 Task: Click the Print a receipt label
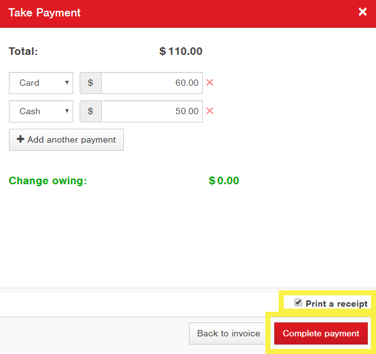click(336, 304)
